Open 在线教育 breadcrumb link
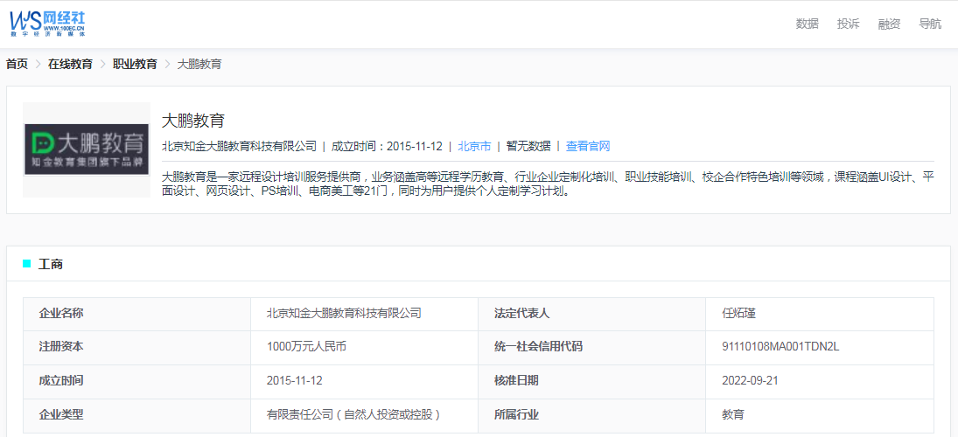Image resolution: width=958 pixels, height=437 pixels. (x=70, y=64)
